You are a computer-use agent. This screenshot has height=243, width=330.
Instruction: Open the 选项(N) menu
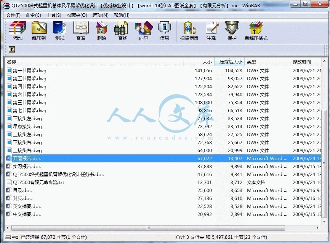pyautogui.click(x=100, y=15)
